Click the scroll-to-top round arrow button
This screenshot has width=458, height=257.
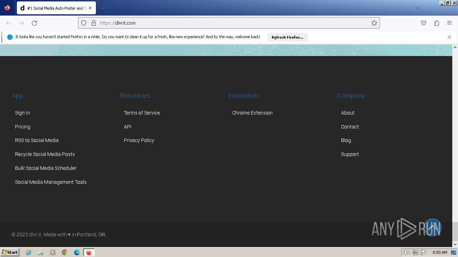tap(432, 227)
